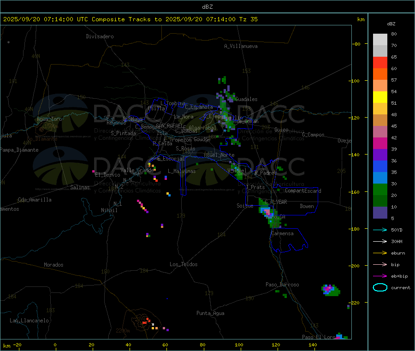
Task: Click the Bowen map label
Action: pyautogui.click(x=307, y=206)
